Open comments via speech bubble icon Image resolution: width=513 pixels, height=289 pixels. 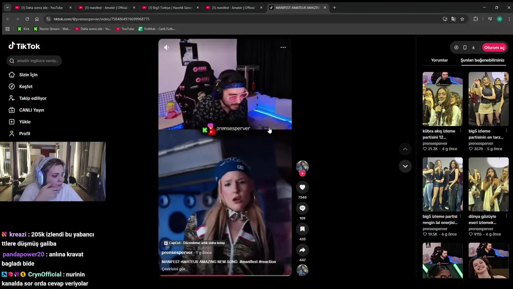[x=302, y=208]
